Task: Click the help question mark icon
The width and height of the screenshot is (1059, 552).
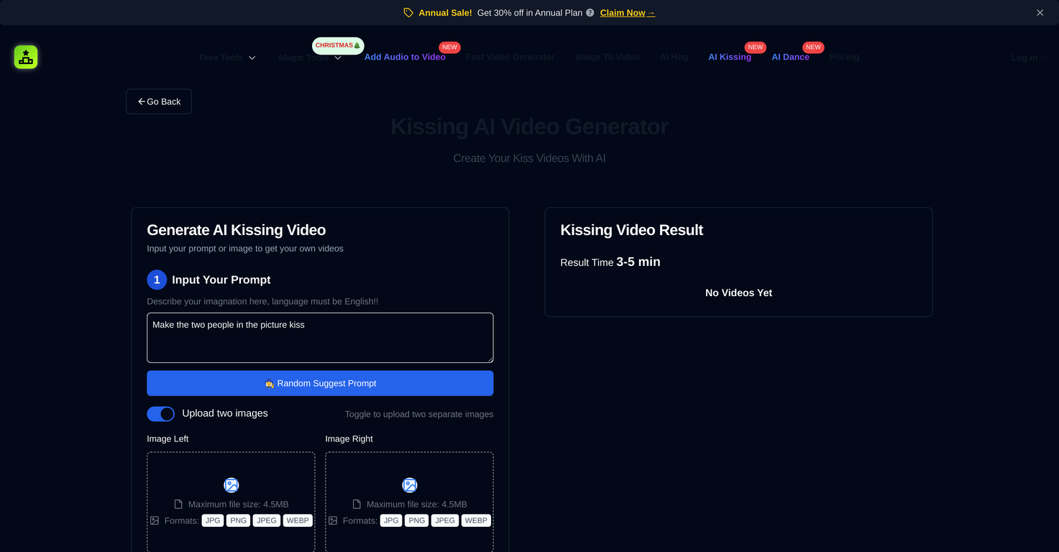Action: pos(590,13)
